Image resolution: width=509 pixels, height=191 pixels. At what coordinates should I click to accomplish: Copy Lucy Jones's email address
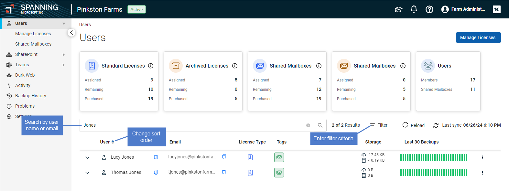click(x=224, y=157)
